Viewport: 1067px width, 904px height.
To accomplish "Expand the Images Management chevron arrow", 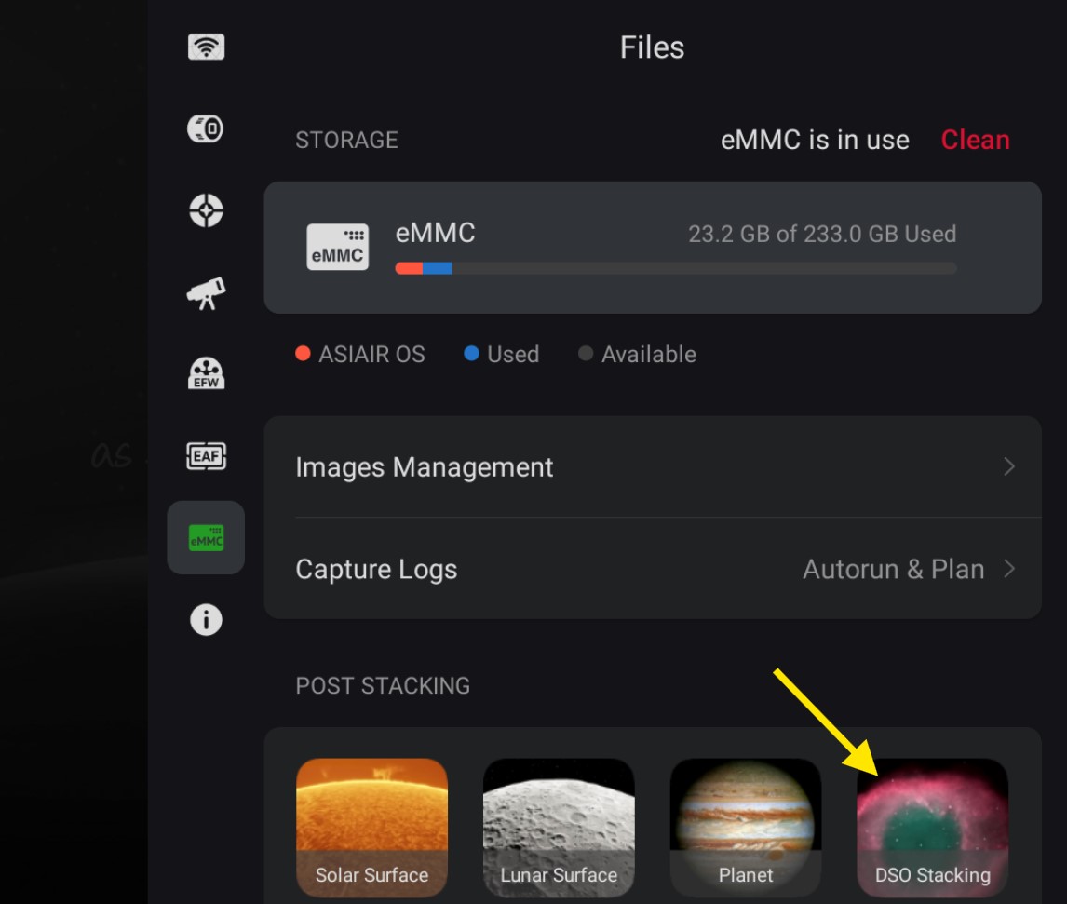I will (1009, 466).
